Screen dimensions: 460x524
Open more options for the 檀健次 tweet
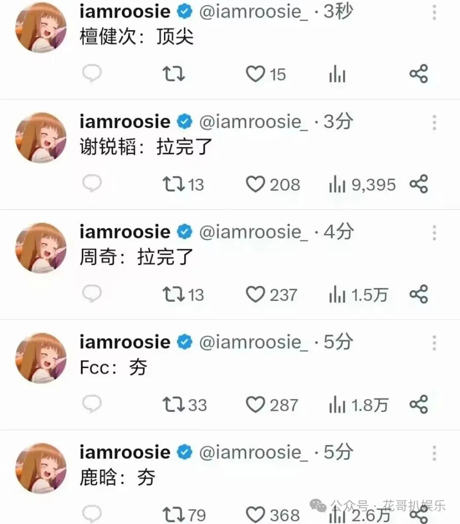(x=434, y=12)
